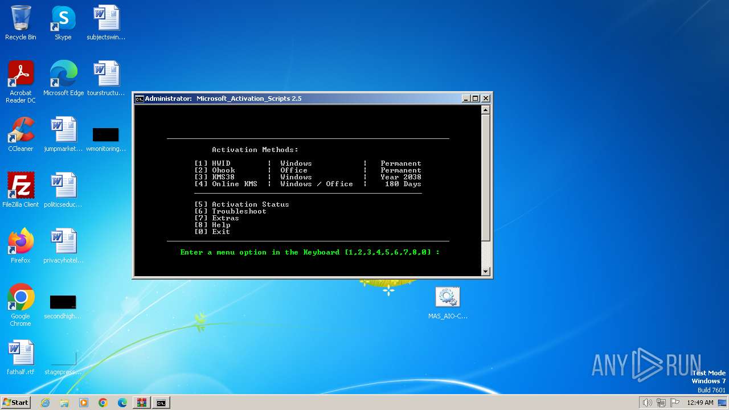This screenshot has height=410, width=729.
Task: Open the command prompt window system menu icon
Action: click(x=139, y=99)
